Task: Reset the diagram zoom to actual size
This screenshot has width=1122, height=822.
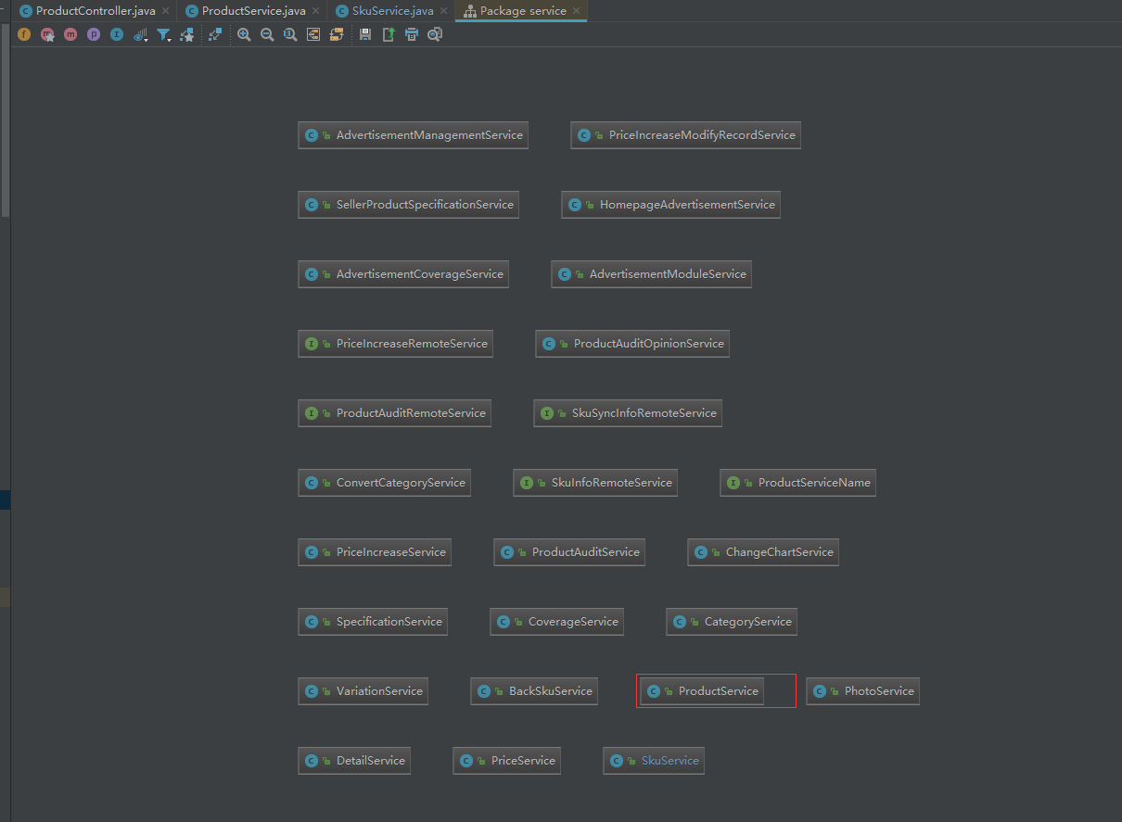Action: 289,34
